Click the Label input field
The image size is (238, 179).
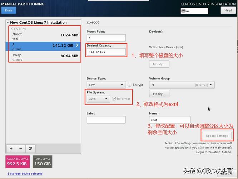[106, 120]
